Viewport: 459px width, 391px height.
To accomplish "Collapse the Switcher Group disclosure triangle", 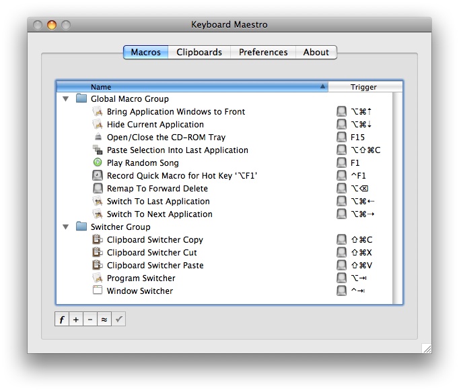I will tap(66, 227).
